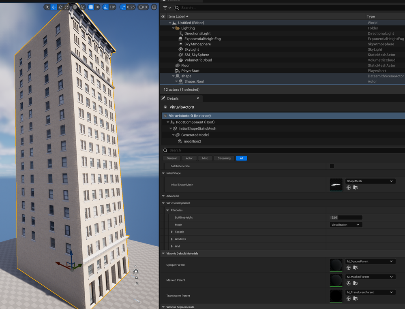This screenshot has width=405, height=309.
Task: Close the Details tab
Action: (x=198, y=98)
